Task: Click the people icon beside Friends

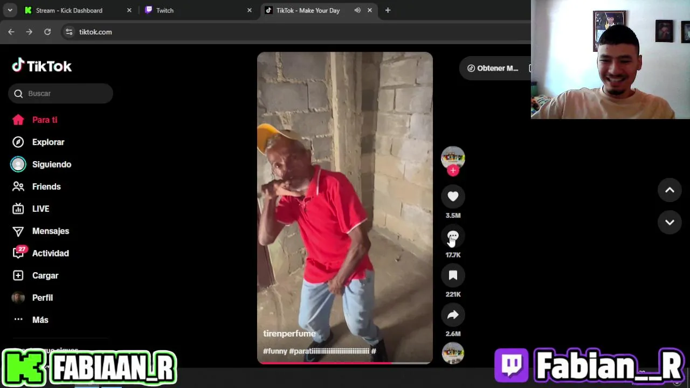Action: [x=18, y=186]
